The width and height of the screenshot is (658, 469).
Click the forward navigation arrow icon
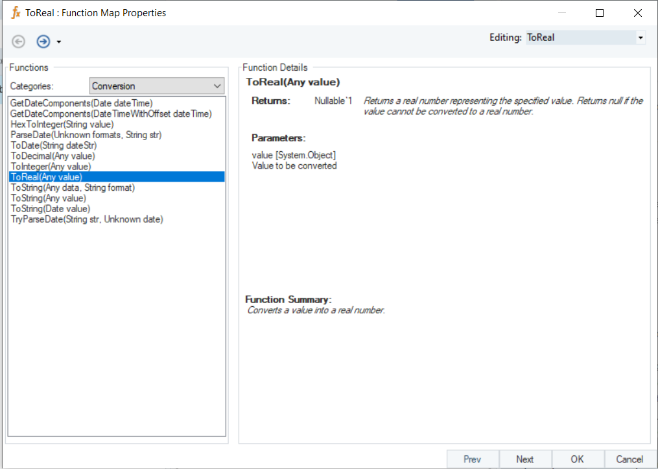click(43, 42)
